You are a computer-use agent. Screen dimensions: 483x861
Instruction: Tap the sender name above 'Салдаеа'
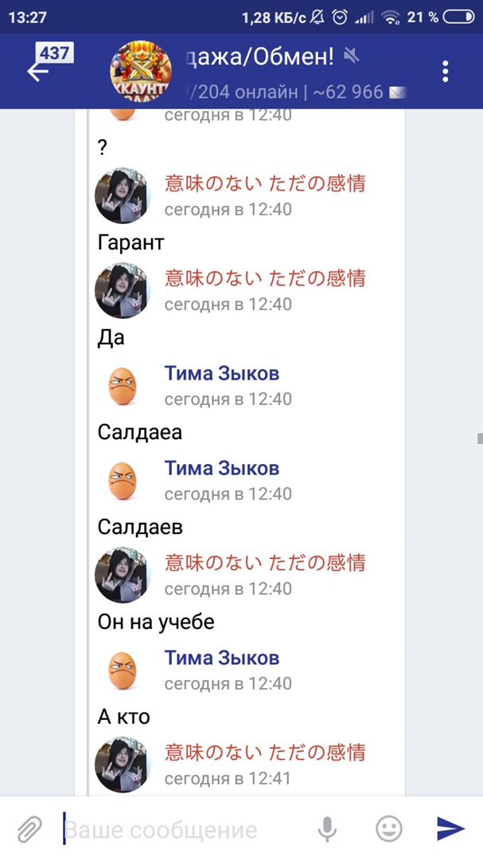[x=221, y=373]
